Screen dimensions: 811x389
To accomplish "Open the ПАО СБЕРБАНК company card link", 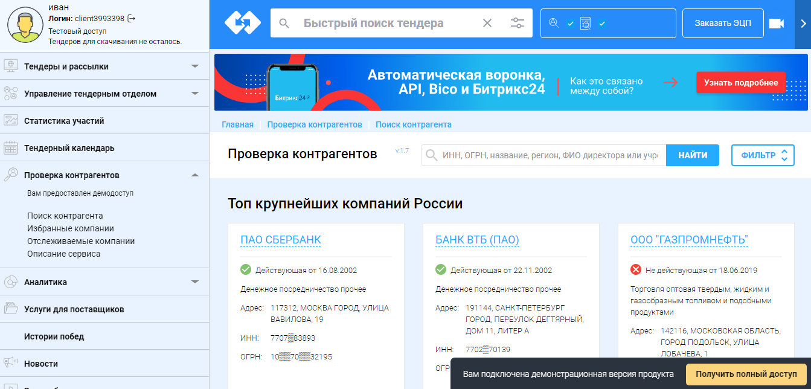I will coord(281,240).
